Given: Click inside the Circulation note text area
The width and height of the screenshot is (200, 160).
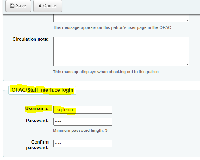Looking at the screenshot, I should click(121, 51).
